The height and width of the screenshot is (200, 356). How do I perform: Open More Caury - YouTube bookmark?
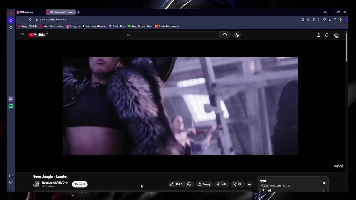pos(52,26)
